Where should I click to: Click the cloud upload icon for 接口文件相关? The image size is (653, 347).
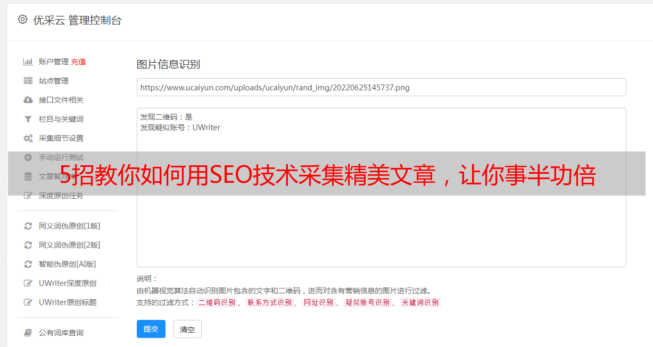[28, 100]
